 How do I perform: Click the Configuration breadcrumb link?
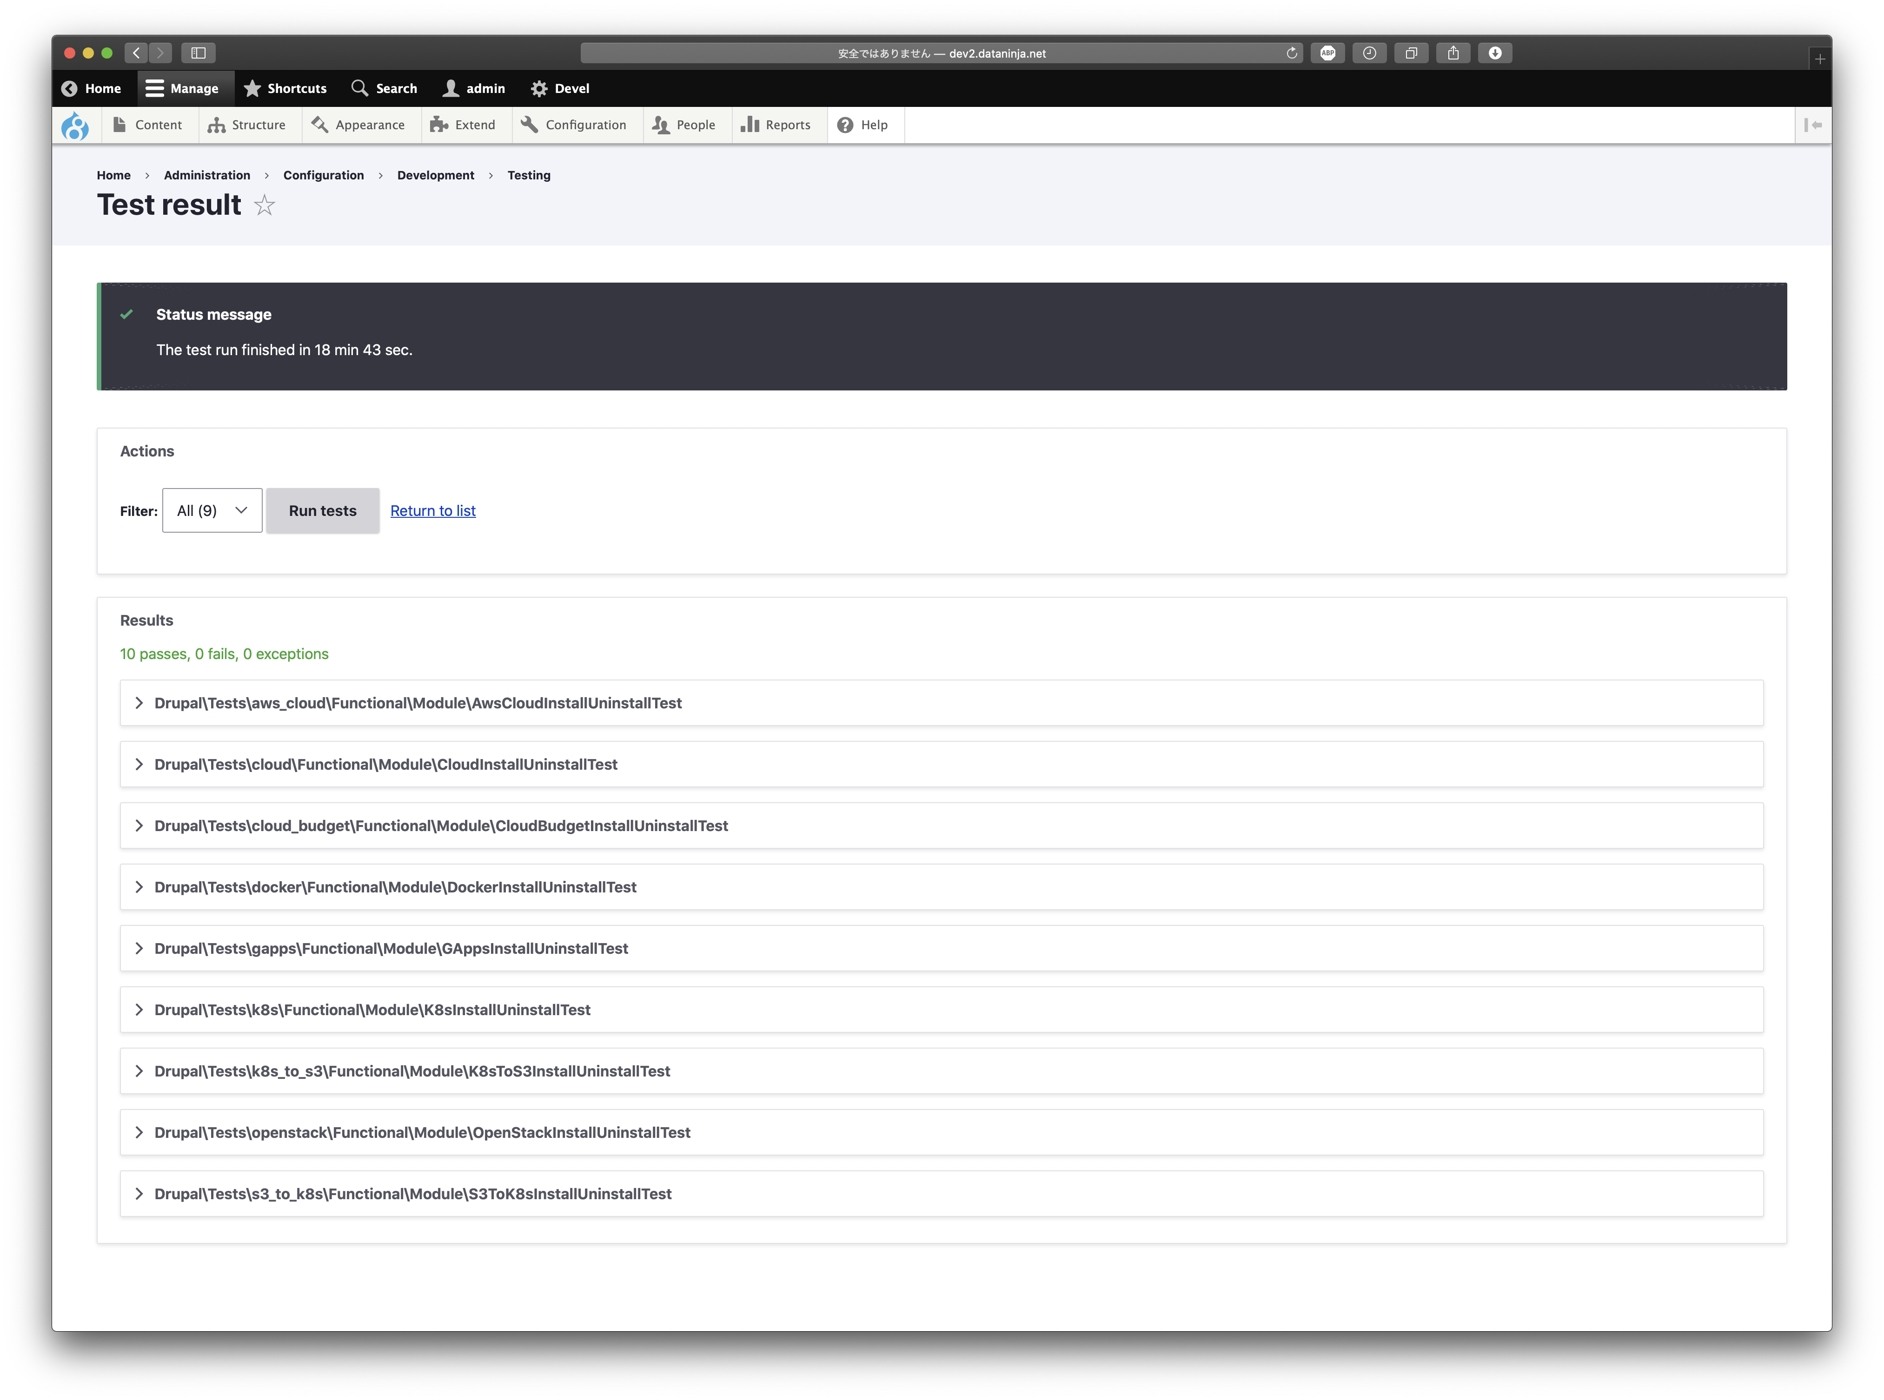(323, 175)
